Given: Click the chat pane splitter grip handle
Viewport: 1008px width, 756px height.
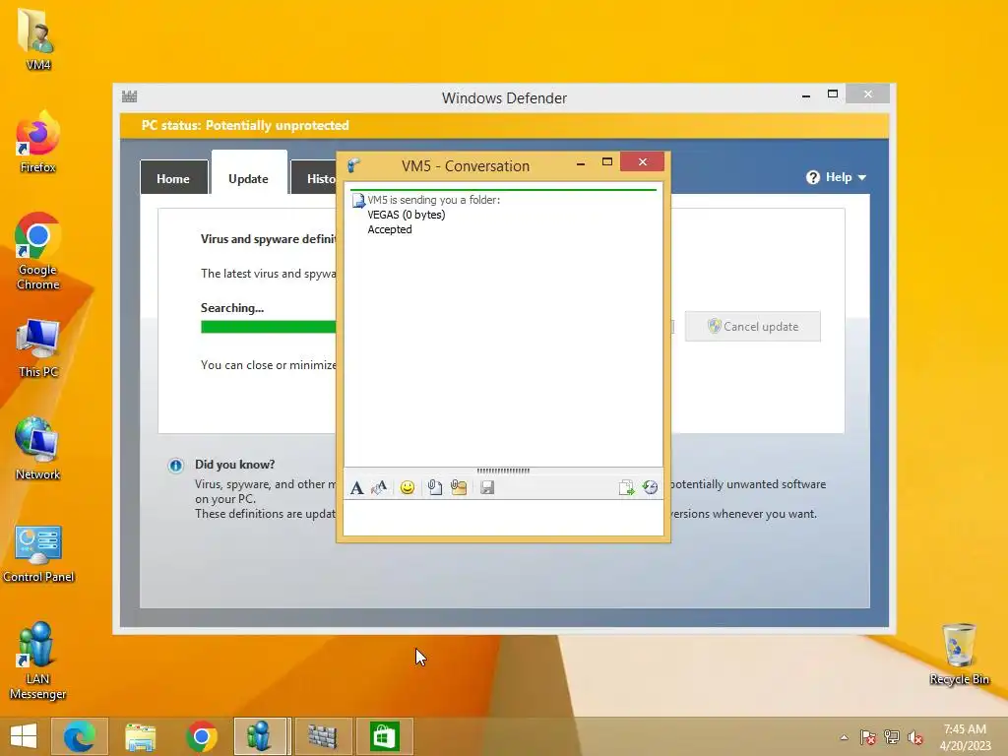Looking at the screenshot, I should tap(503, 471).
